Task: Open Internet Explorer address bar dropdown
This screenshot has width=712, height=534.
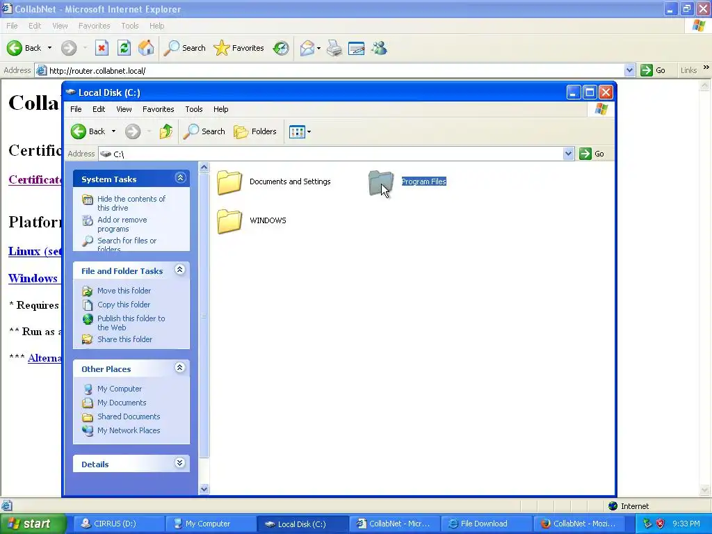Action: [x=629, y=70]
